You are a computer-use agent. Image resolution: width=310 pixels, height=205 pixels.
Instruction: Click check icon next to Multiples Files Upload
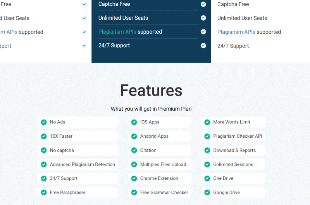tap(134, 164)
